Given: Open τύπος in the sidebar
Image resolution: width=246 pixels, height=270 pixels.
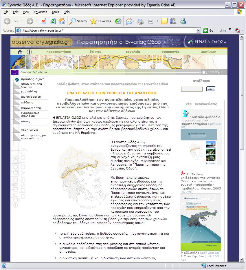Looking at the screenshot, I should 25,121.
